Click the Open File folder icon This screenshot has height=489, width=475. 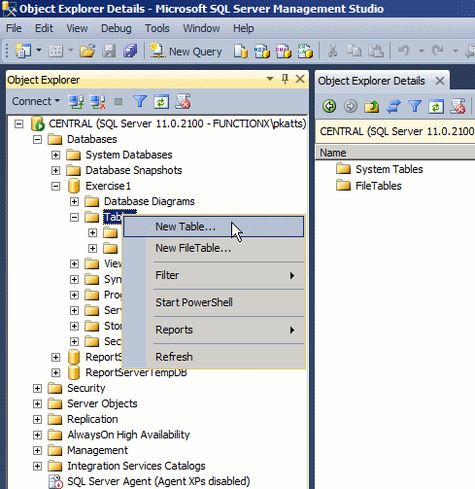tap(87, 51)
